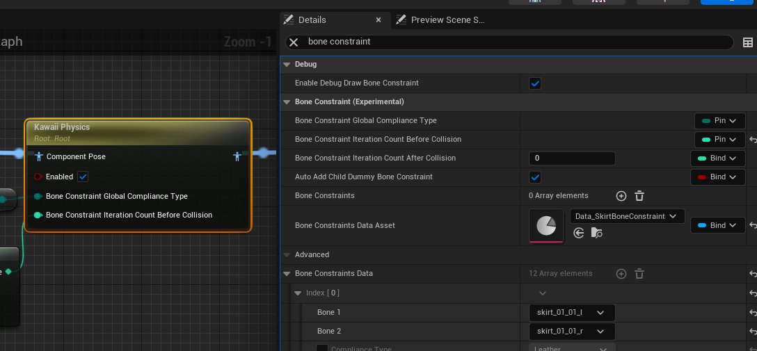Close the Details tab
Screen dimensions: 757x351
[x=378, y=20]
